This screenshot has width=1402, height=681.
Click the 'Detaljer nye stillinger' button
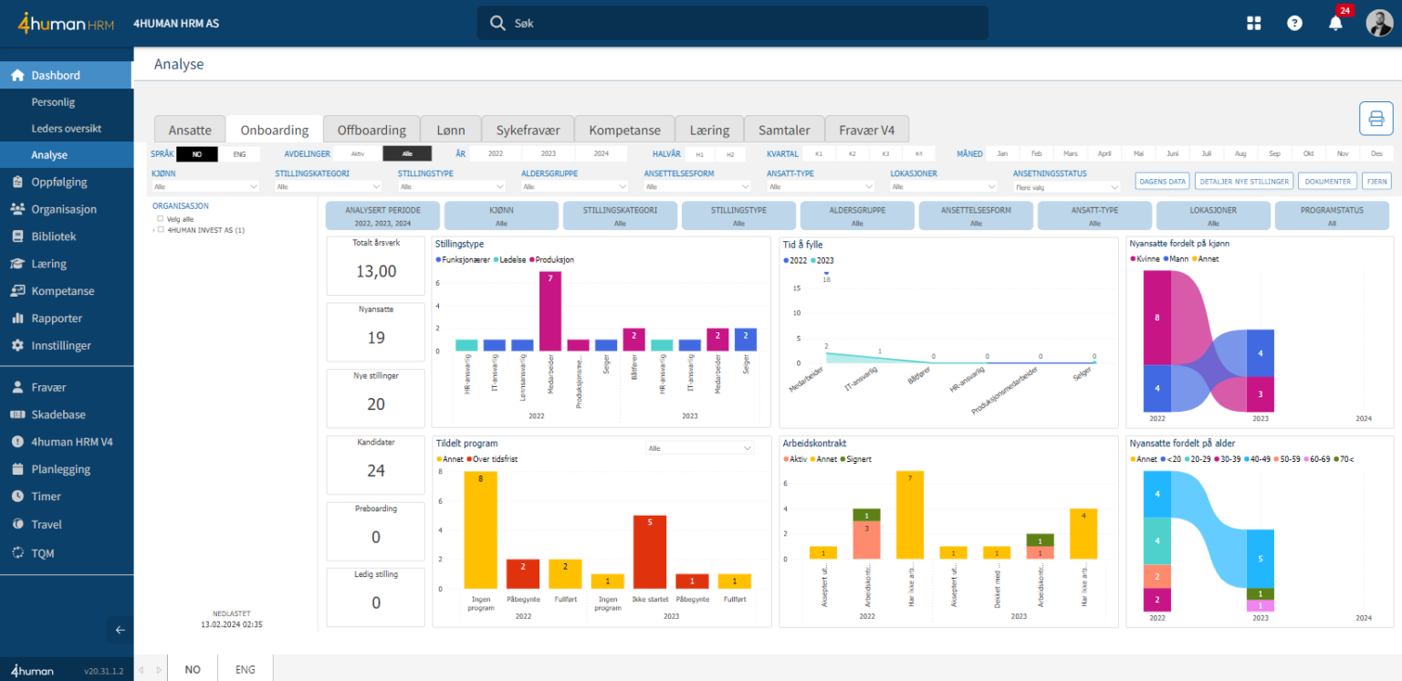click(1244, 182)
